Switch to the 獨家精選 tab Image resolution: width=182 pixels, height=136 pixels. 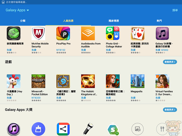[114, 21]
